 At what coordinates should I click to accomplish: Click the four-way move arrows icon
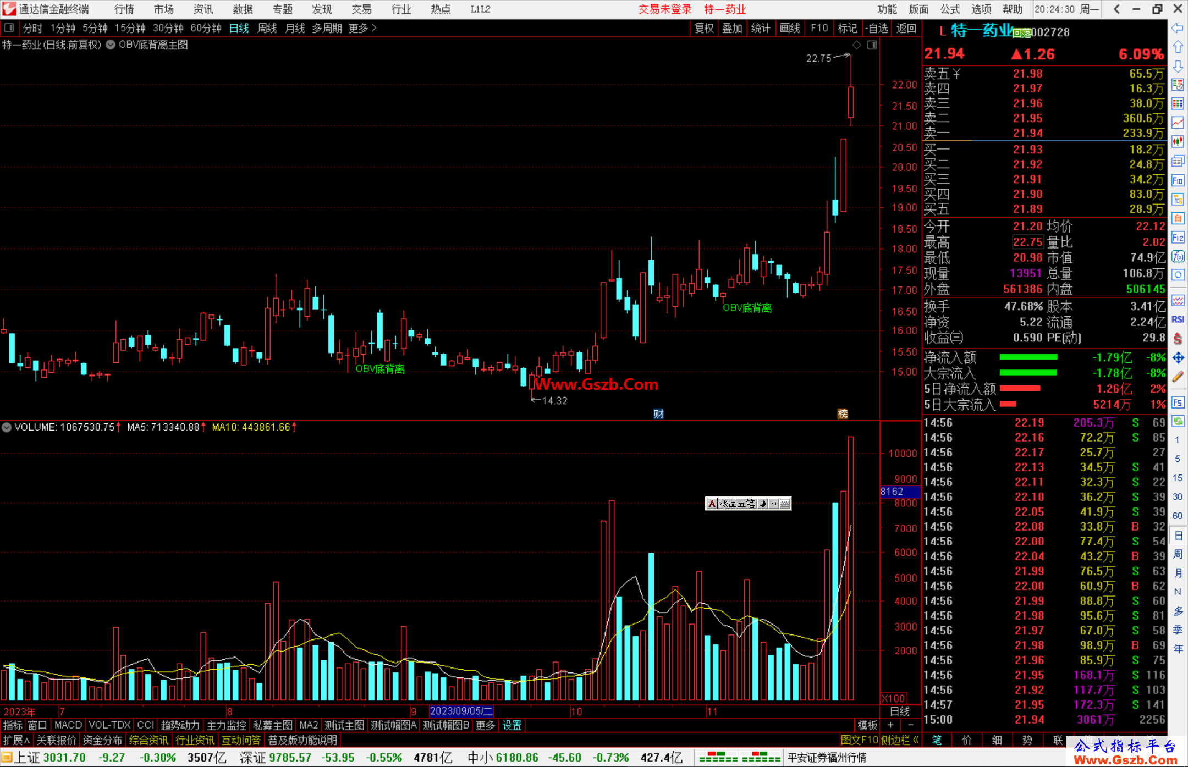1178,357
